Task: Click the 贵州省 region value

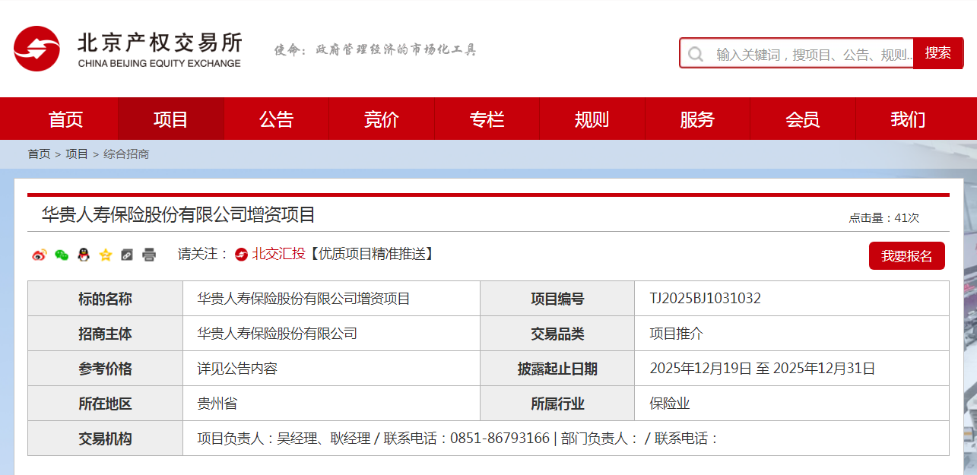Action: pyautogui.click(x=217, y=404)
